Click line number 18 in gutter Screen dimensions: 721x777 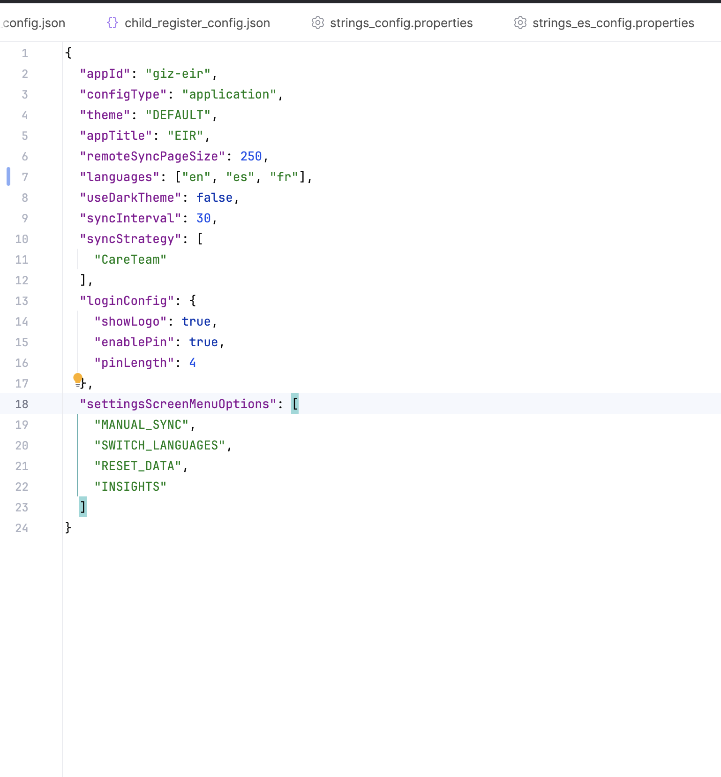(x=22, y=404)
